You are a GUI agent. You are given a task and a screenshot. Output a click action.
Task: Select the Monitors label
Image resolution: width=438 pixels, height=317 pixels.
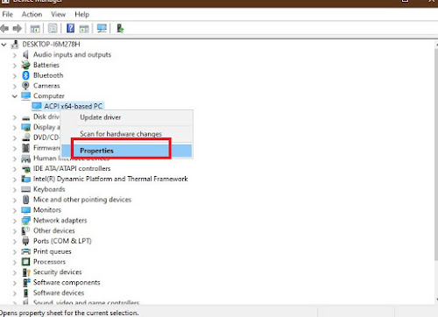tap(47, 210)
